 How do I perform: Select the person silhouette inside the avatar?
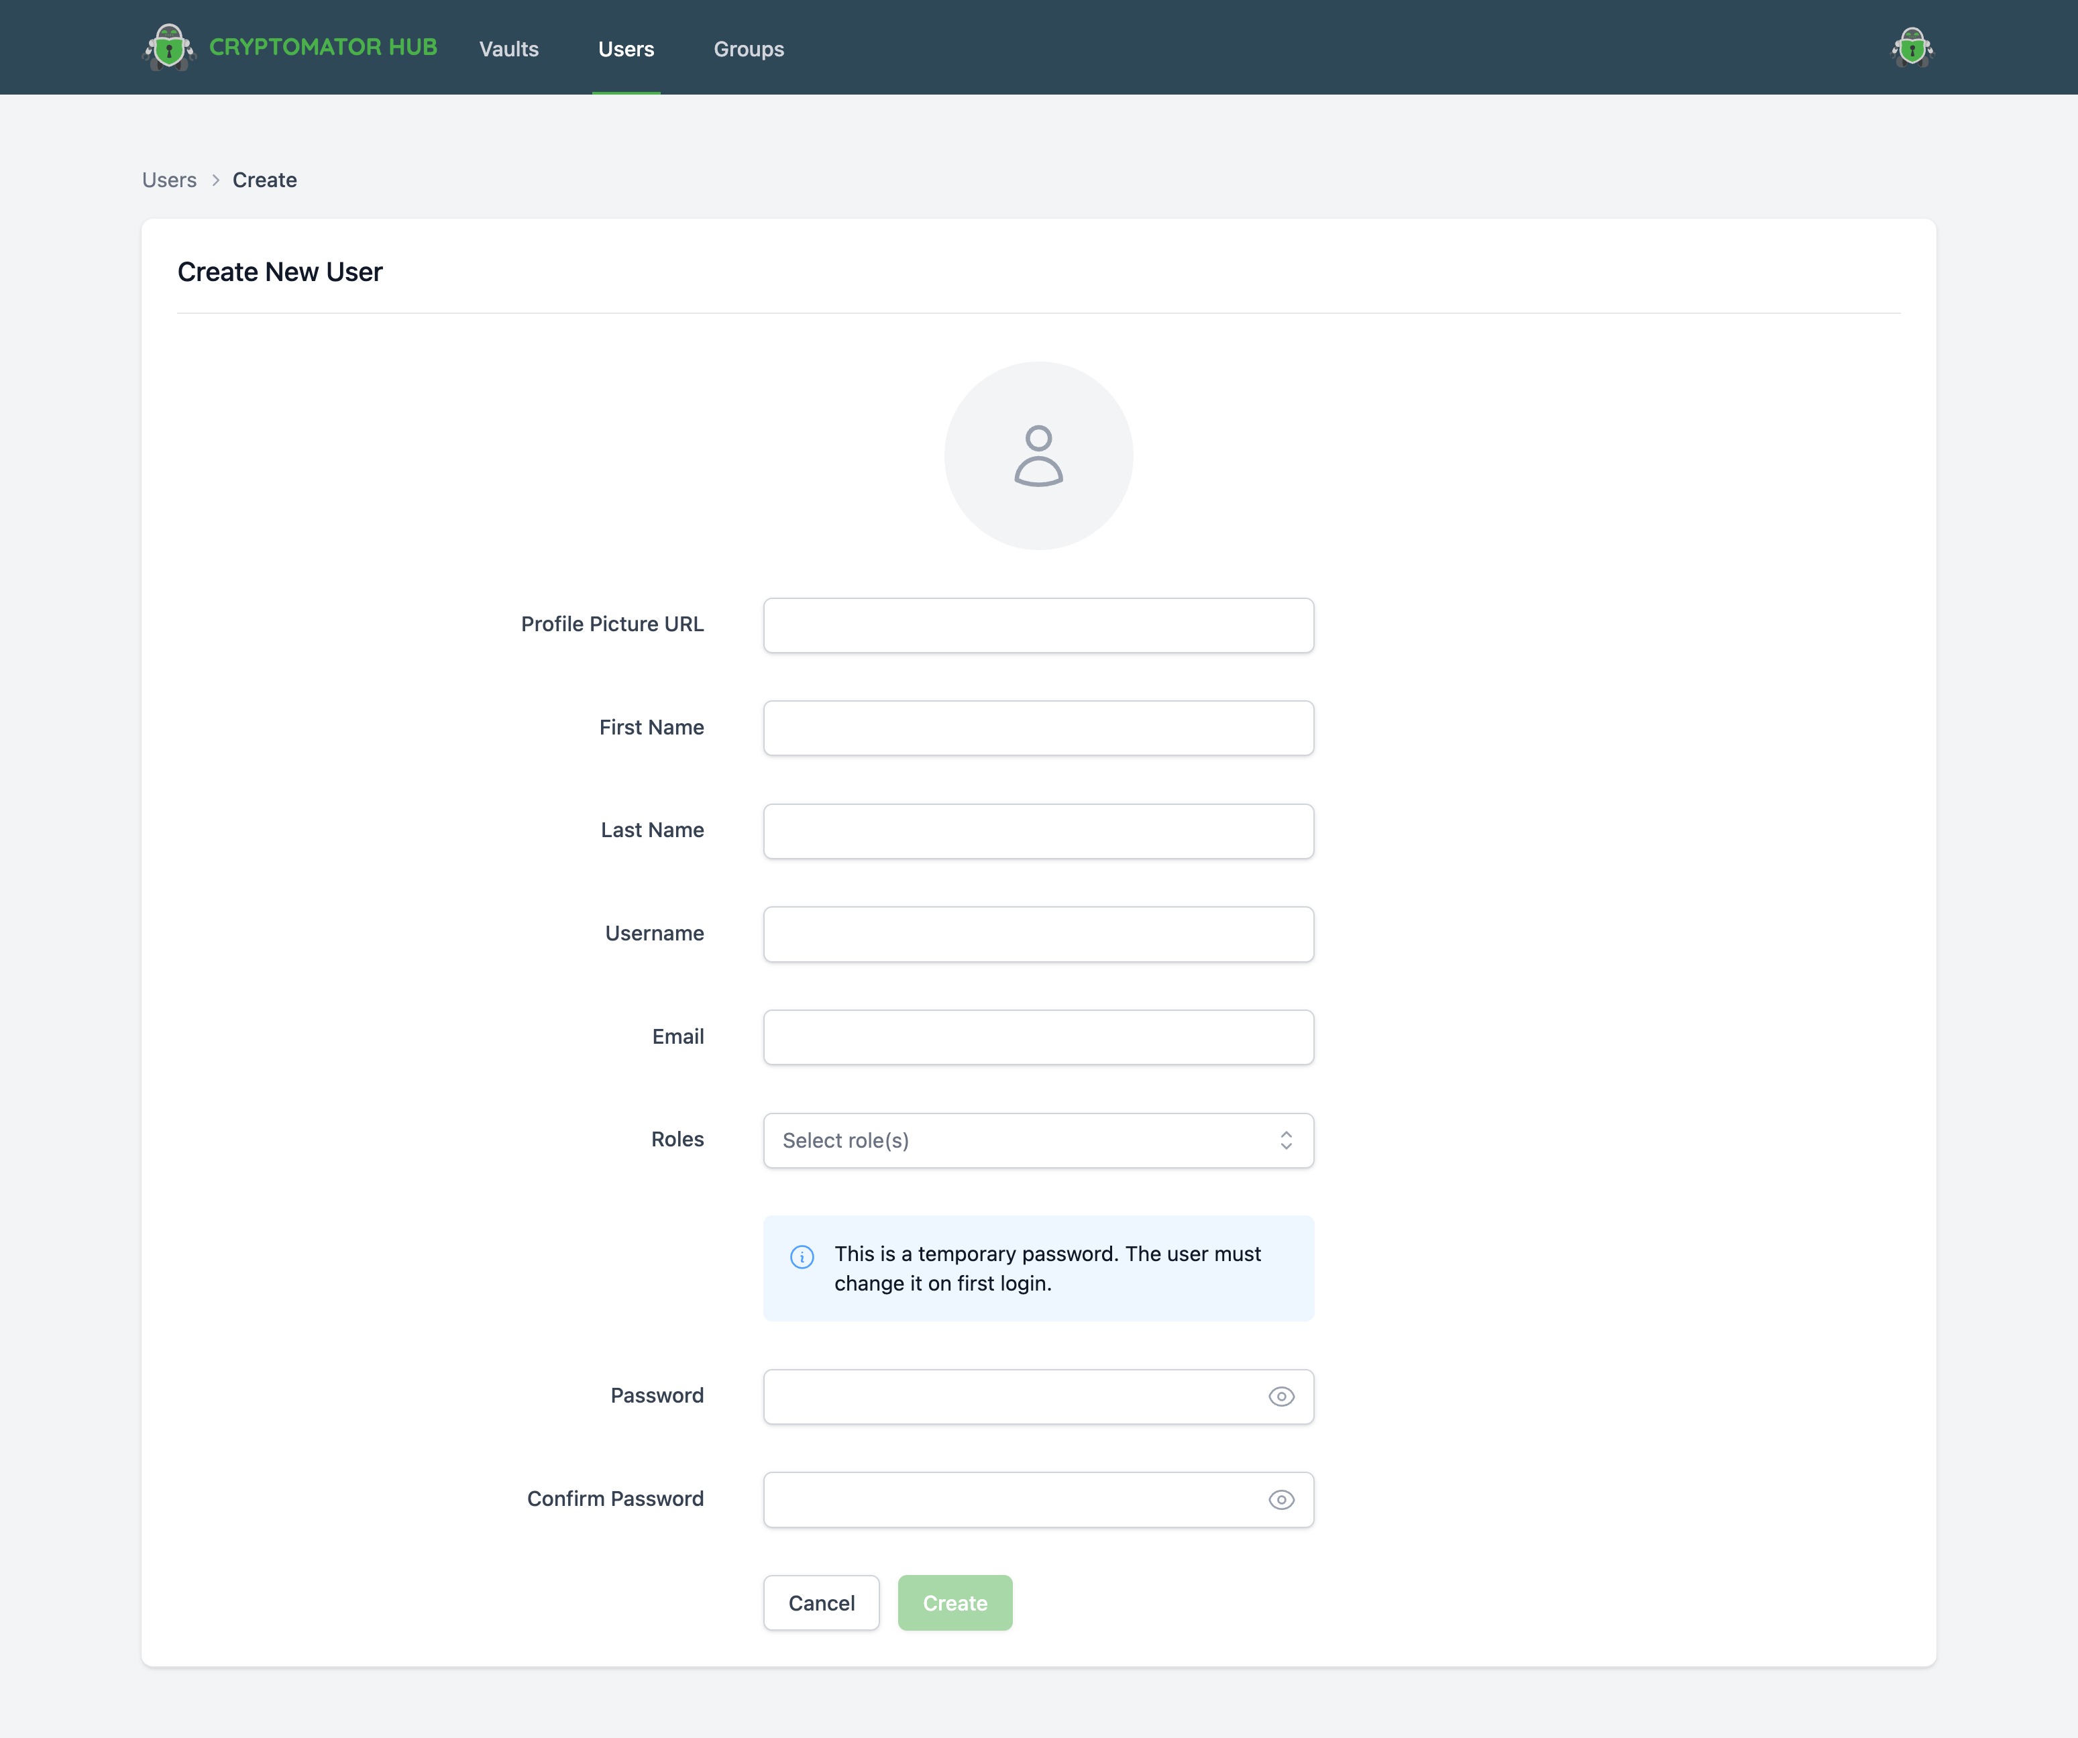(x=1038, y=458)
